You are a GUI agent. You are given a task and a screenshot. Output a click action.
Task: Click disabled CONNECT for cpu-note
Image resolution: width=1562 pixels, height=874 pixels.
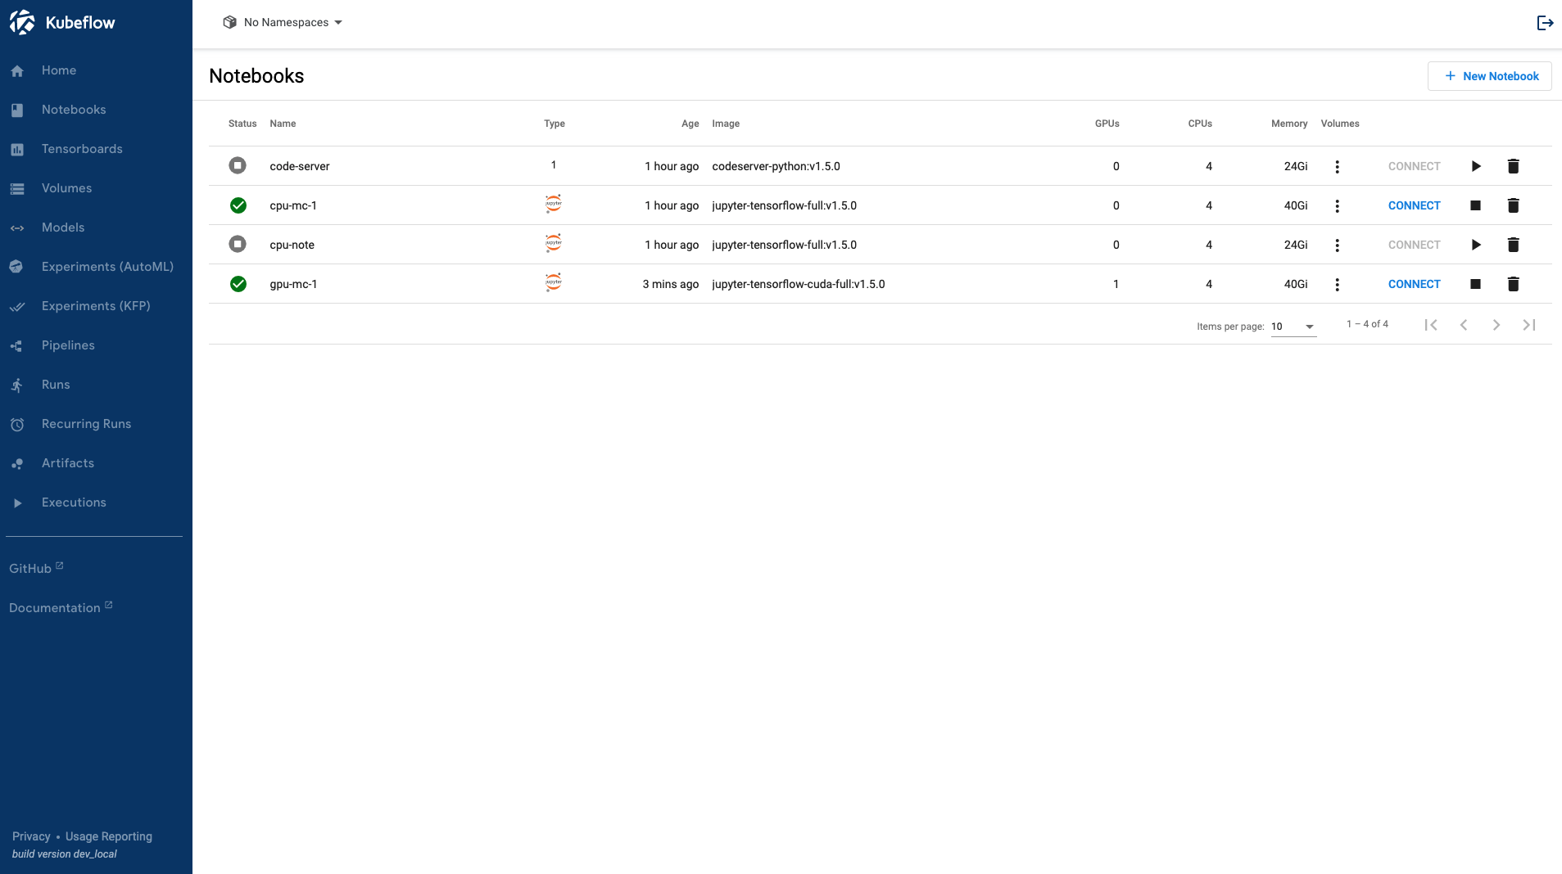[1414, 245]
